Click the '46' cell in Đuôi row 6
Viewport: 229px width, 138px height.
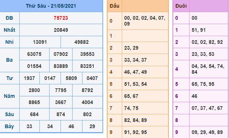tap(209, 96)
